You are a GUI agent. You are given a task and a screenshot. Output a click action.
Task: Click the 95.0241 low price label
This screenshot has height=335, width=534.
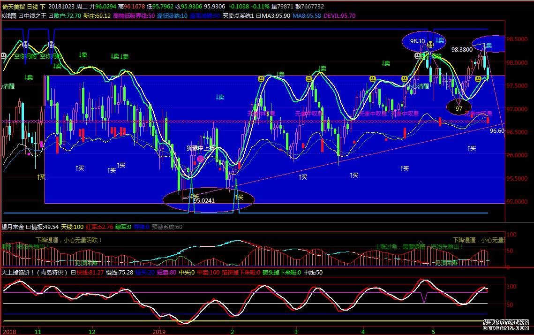tap(204, 201)
